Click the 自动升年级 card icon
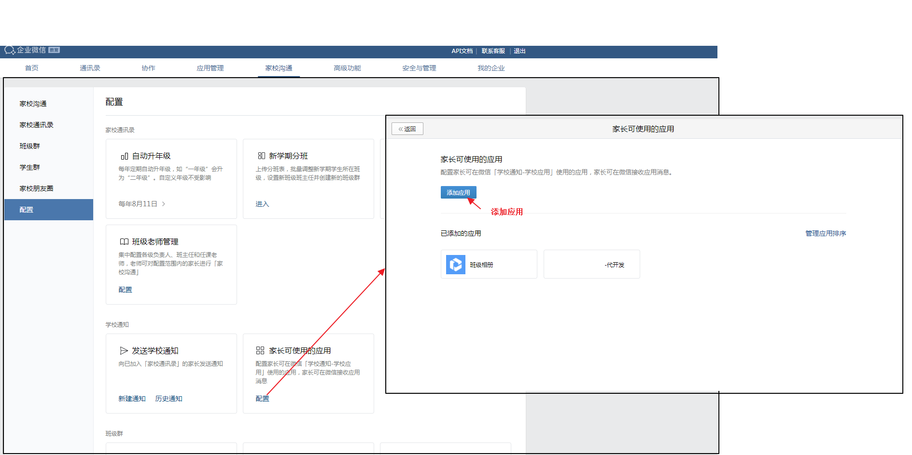 [124, 156]
